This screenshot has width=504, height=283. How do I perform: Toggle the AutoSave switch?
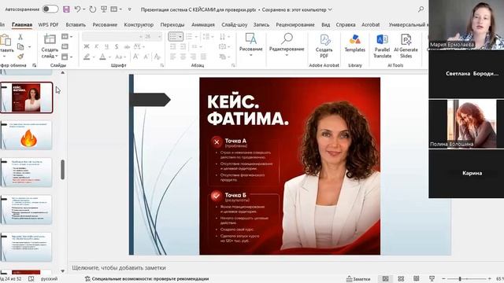tap(50, 9)
